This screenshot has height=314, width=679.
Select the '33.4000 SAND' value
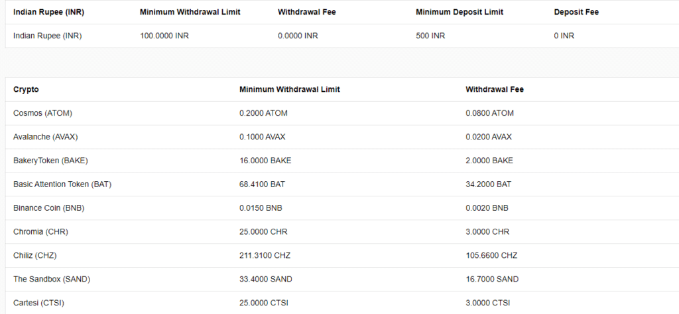pyautogui.click(x=266, y=280)
